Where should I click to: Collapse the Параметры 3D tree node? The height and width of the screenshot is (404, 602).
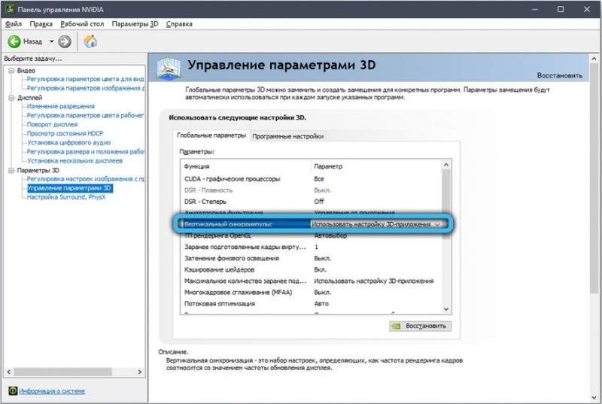click(x=11, y=170)
